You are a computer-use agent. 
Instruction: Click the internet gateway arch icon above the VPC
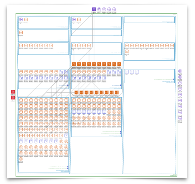[99, 9]
